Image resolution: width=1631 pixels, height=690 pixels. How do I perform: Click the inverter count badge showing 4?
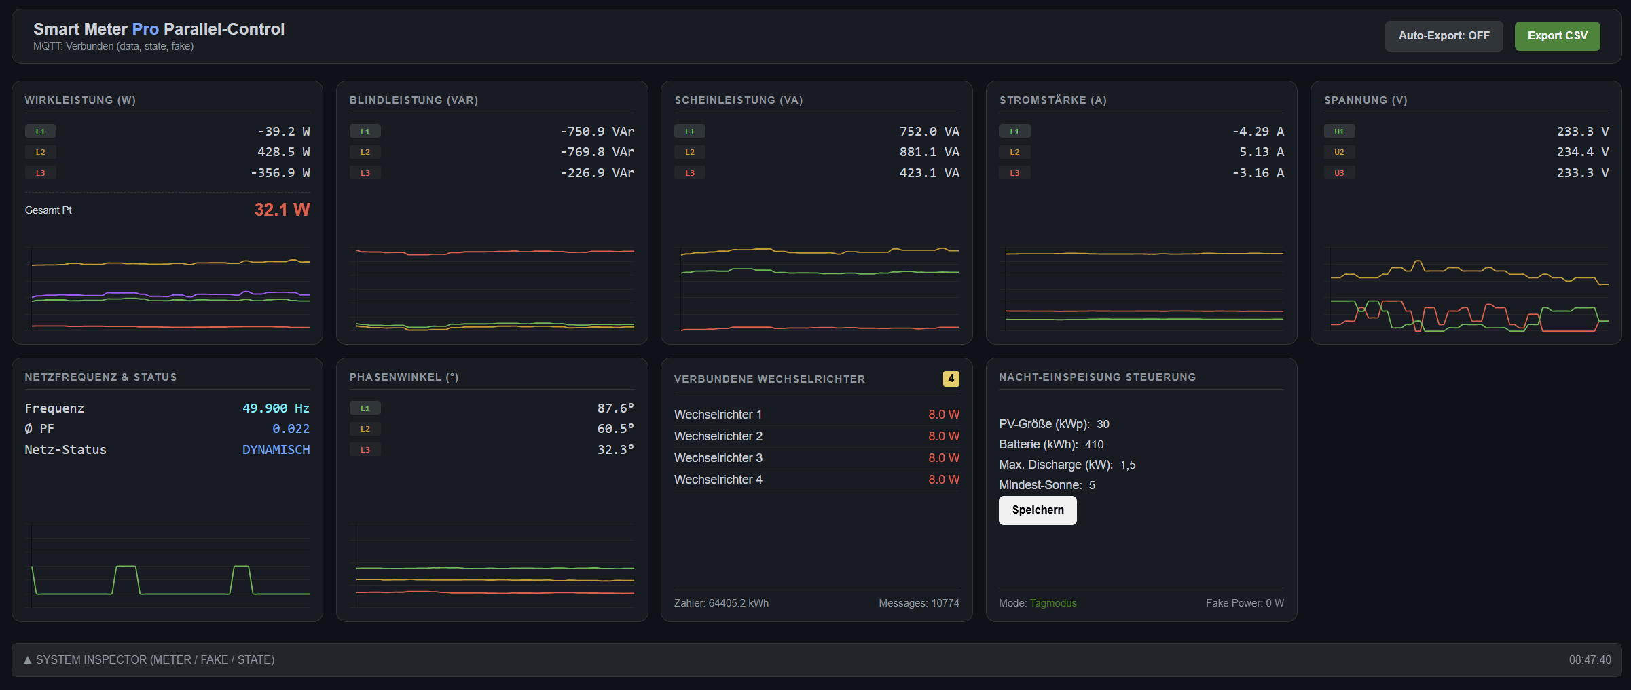tap(951, 379)
